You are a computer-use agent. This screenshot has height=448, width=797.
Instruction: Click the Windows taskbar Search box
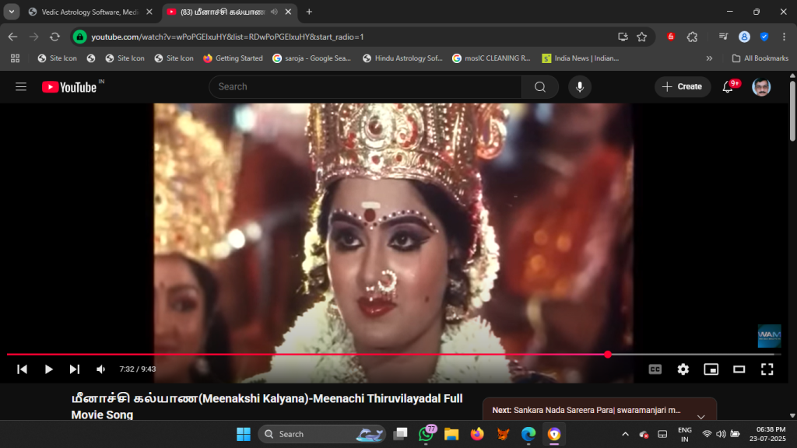click(322, 434)
